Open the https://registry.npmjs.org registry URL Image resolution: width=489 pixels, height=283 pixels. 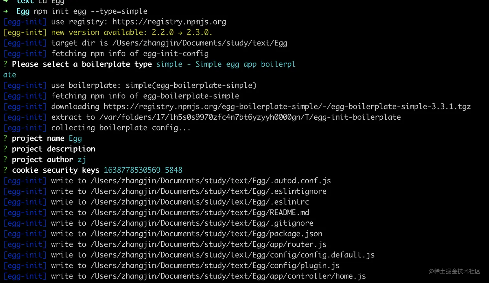pyautogui.click(x=169, y=22)
